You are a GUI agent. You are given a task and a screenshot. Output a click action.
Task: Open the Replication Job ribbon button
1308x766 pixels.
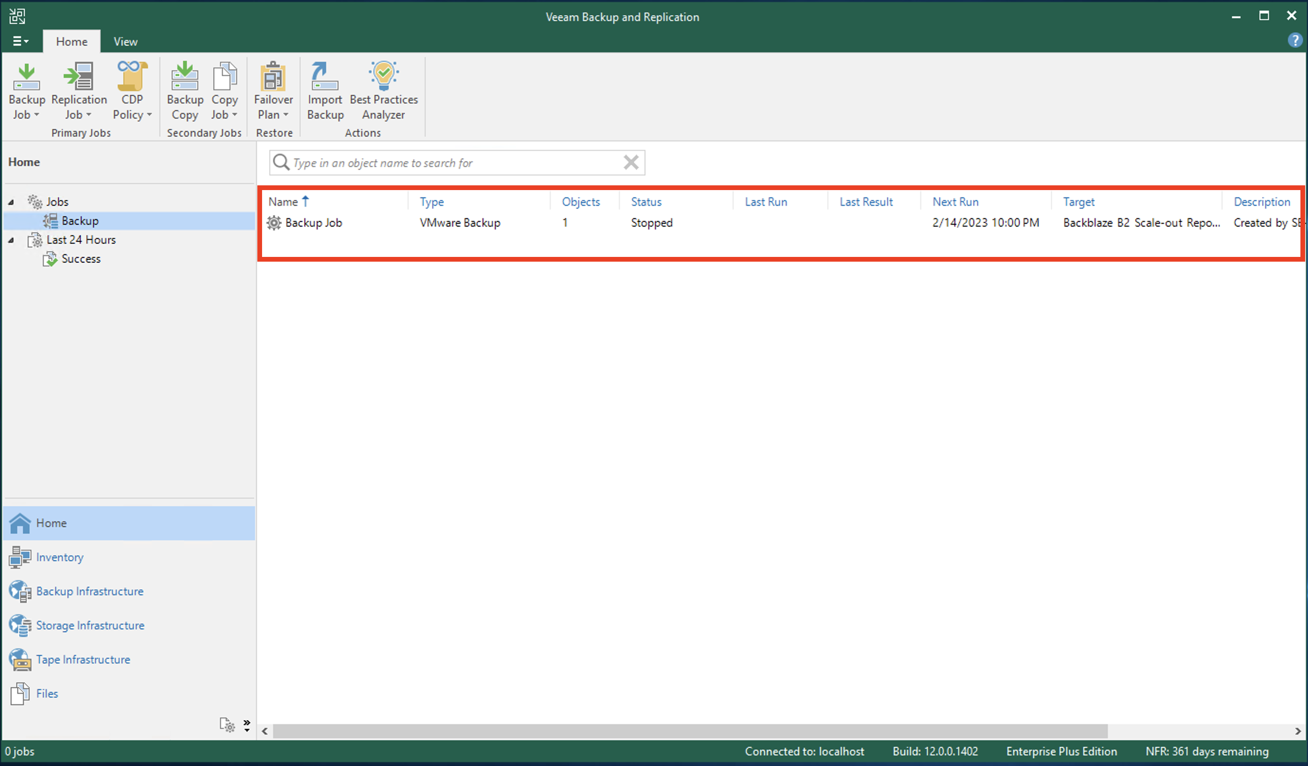point(79,91)
